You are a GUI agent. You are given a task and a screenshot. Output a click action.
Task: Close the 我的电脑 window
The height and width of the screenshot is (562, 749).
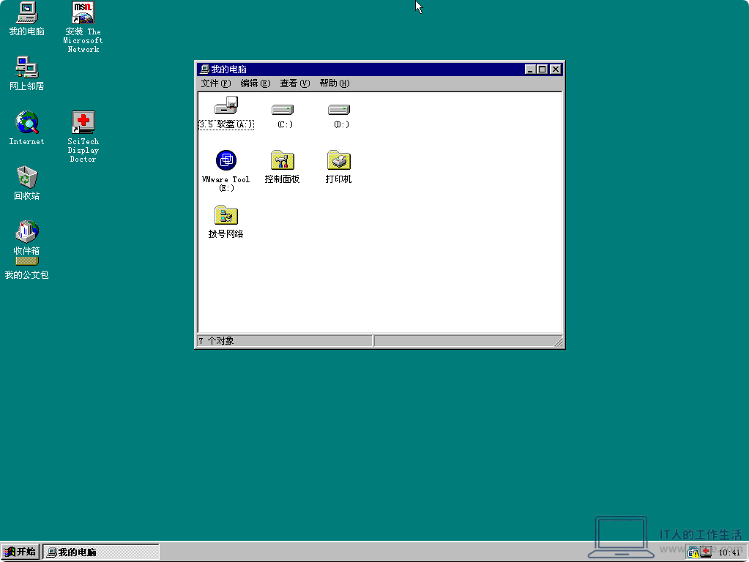[x=556, y=70]
